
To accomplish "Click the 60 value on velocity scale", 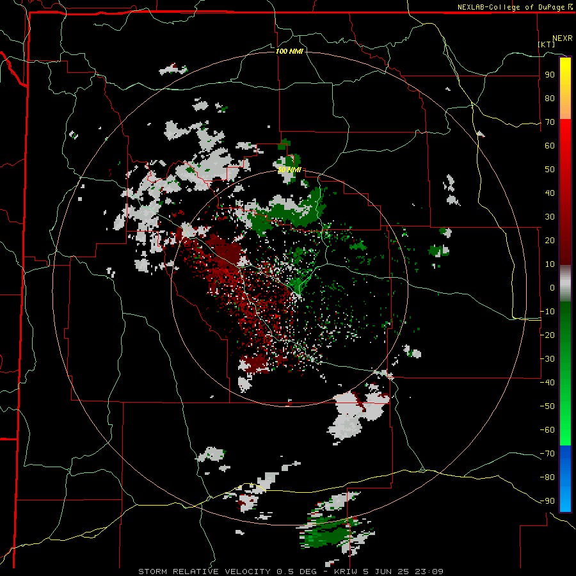I will [x=550, y=146].
